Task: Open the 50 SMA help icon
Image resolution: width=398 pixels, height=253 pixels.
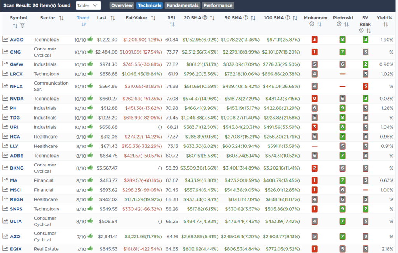Action: point(246,18)
